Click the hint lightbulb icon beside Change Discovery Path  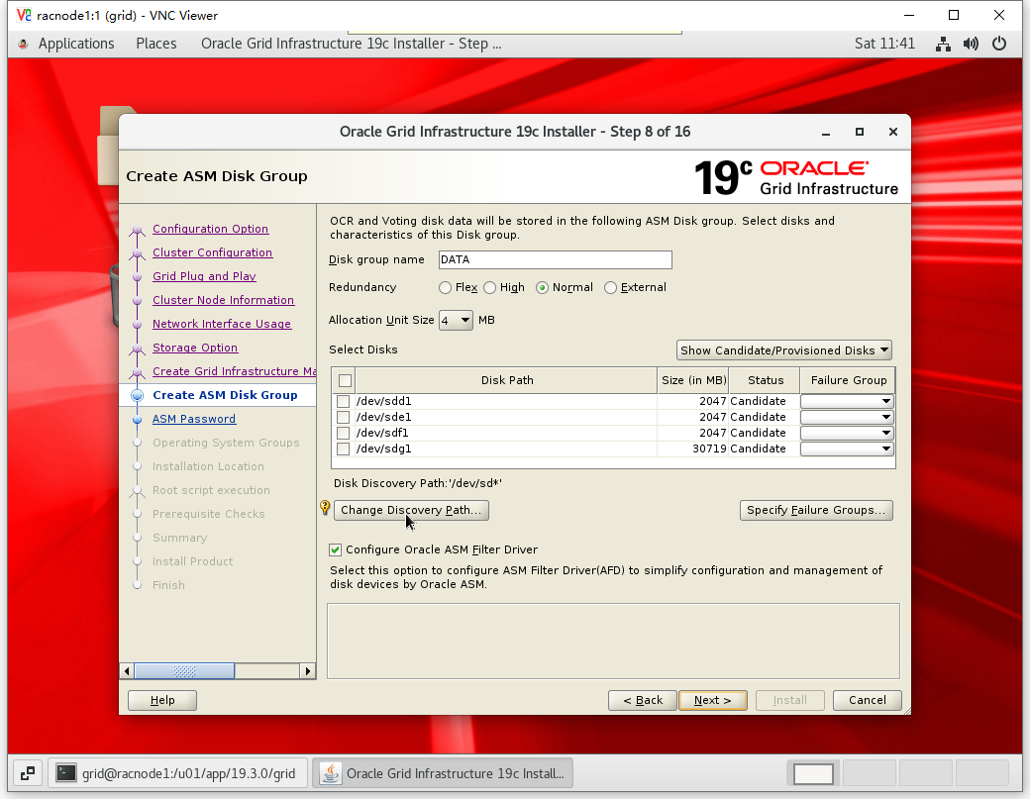pyautogui.click(x=324, y=508)
